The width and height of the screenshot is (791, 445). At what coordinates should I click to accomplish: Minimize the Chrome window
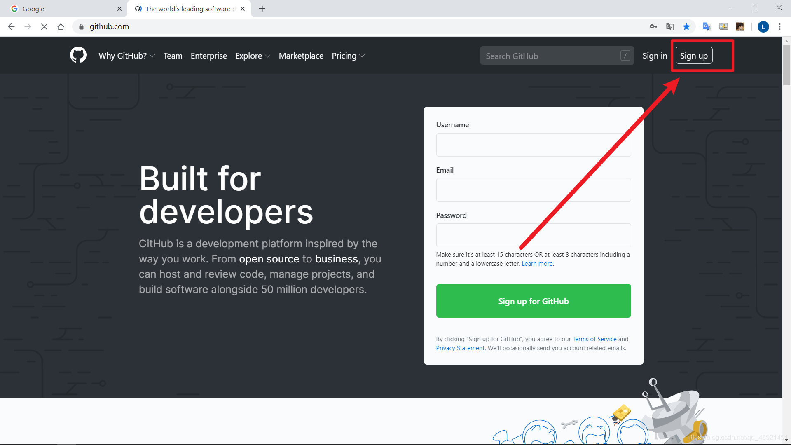coord(732,8)
